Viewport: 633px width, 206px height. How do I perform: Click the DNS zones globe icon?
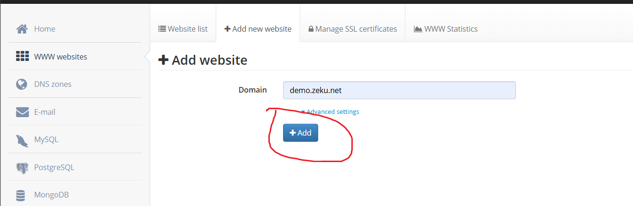(21, 84)
